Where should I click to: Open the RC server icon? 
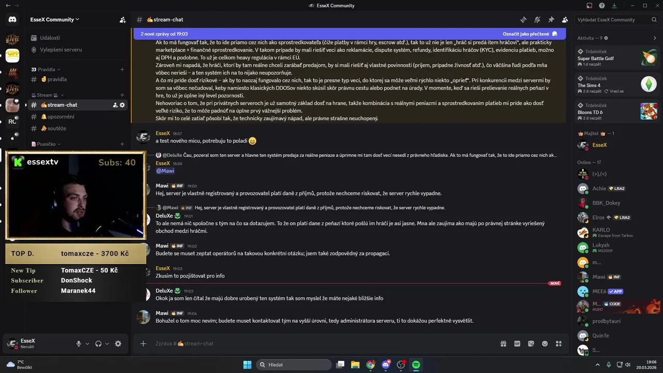click(12, 122)
